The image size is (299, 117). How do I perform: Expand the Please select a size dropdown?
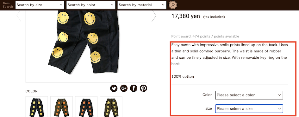249,108
